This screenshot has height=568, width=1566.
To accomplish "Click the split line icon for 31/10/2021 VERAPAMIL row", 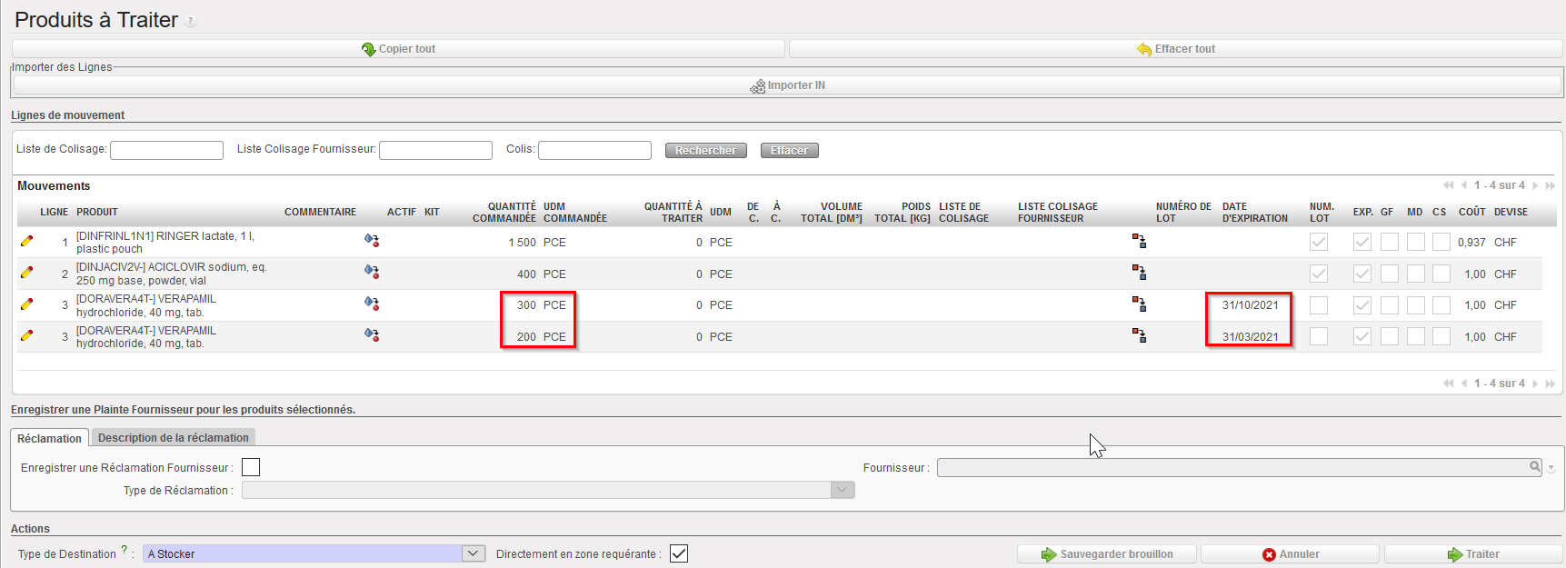I will pyautogui.click(x=1139, y=304).
